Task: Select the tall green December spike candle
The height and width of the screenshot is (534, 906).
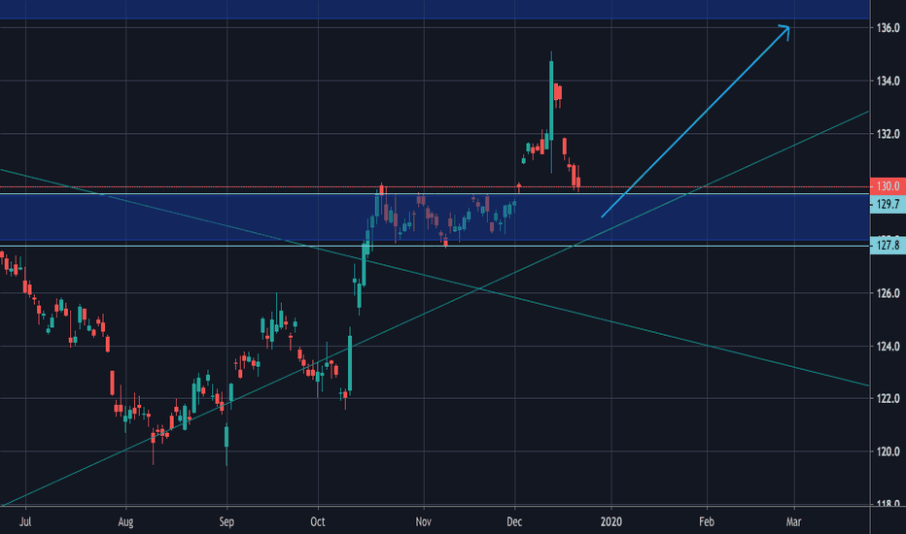Action: 551,101
